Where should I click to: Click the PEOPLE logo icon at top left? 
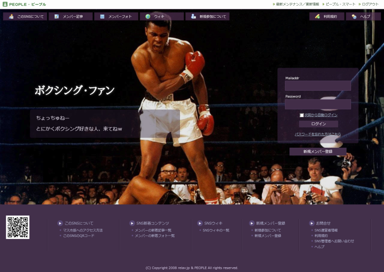[5, 4]
